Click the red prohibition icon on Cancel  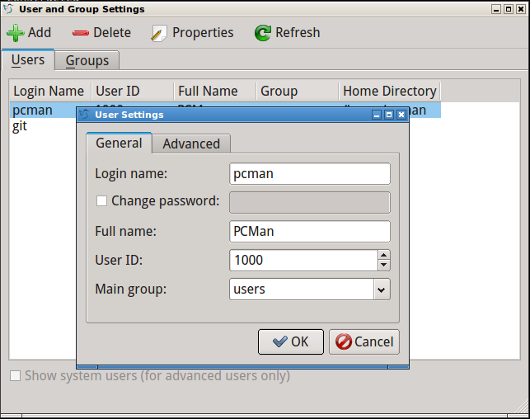click(344, 341)
